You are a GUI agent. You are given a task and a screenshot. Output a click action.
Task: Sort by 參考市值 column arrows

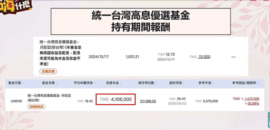click(x=213, y=83)
